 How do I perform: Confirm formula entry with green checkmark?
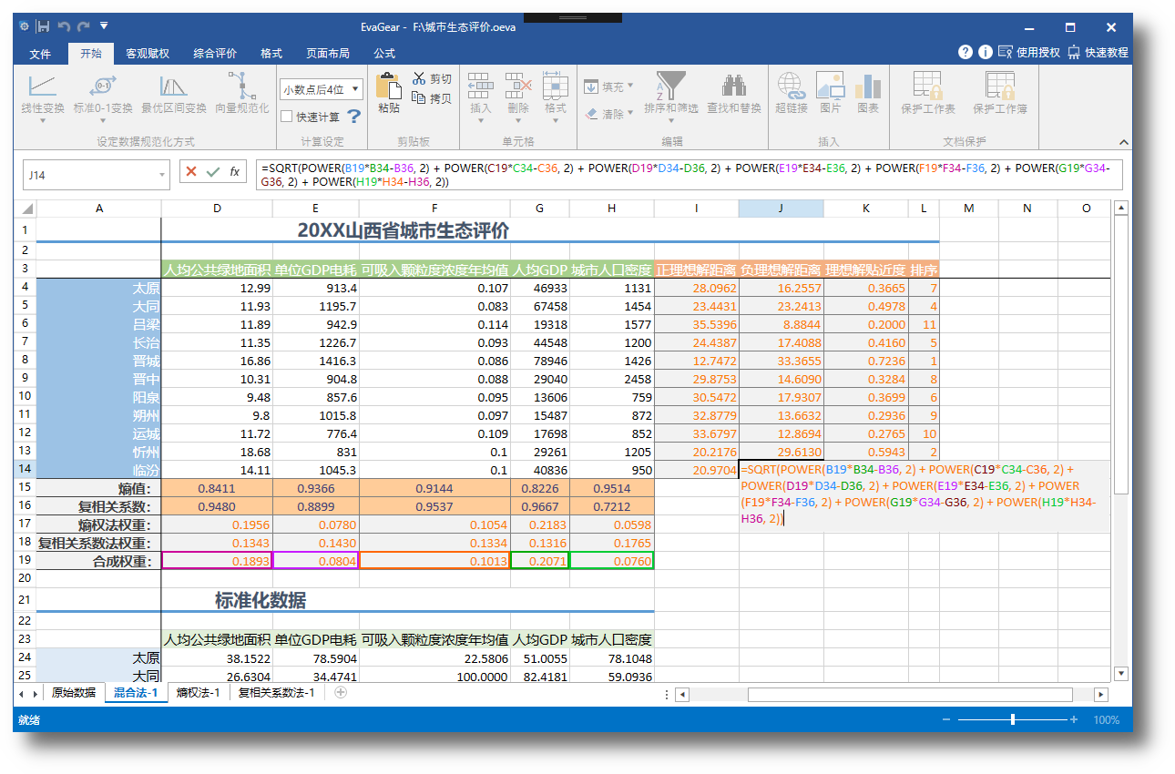213,171
